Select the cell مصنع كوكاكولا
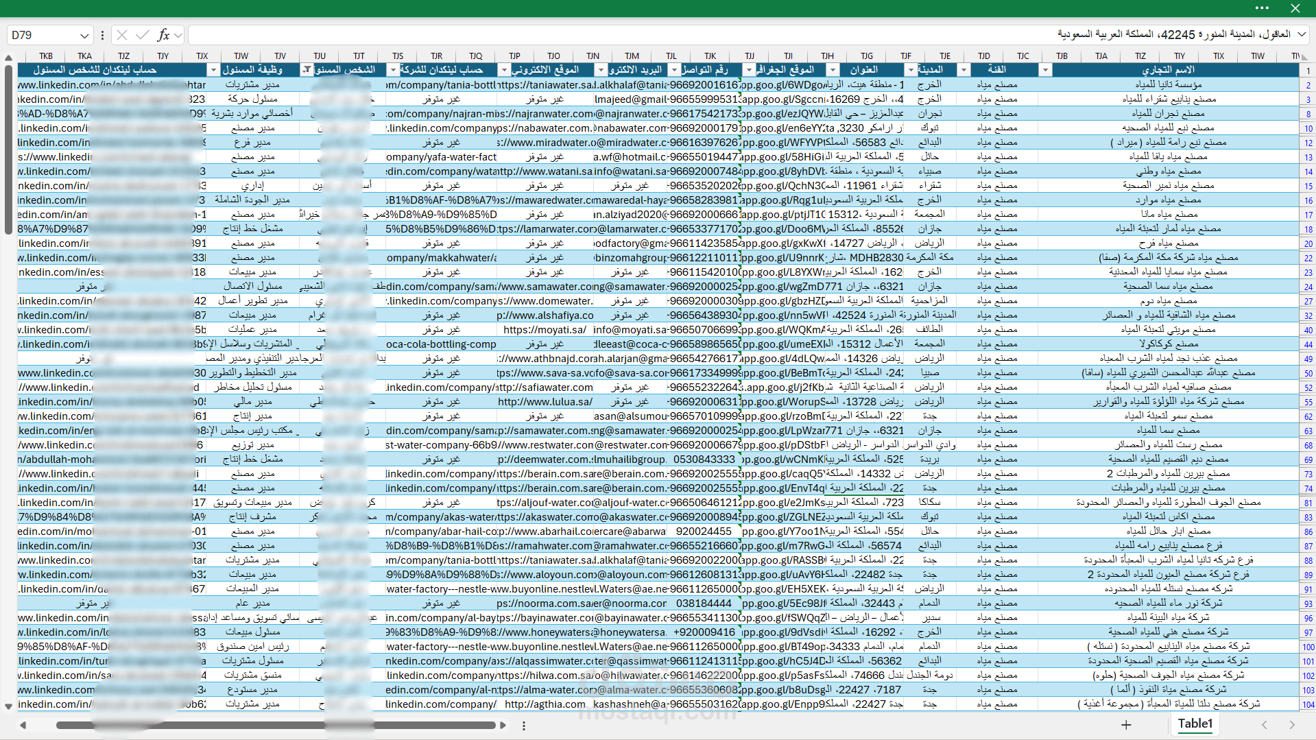Image resolution: width=1316 pixels, height=740 pixels. (1169, 344)
